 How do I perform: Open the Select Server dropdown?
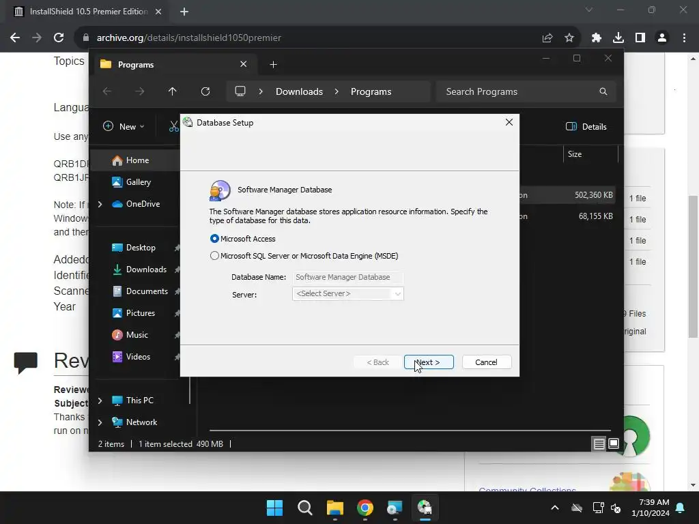tap(347, 293)
